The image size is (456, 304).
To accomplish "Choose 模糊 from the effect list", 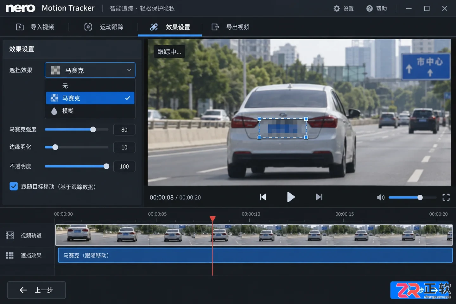I will tap(90, 111).
